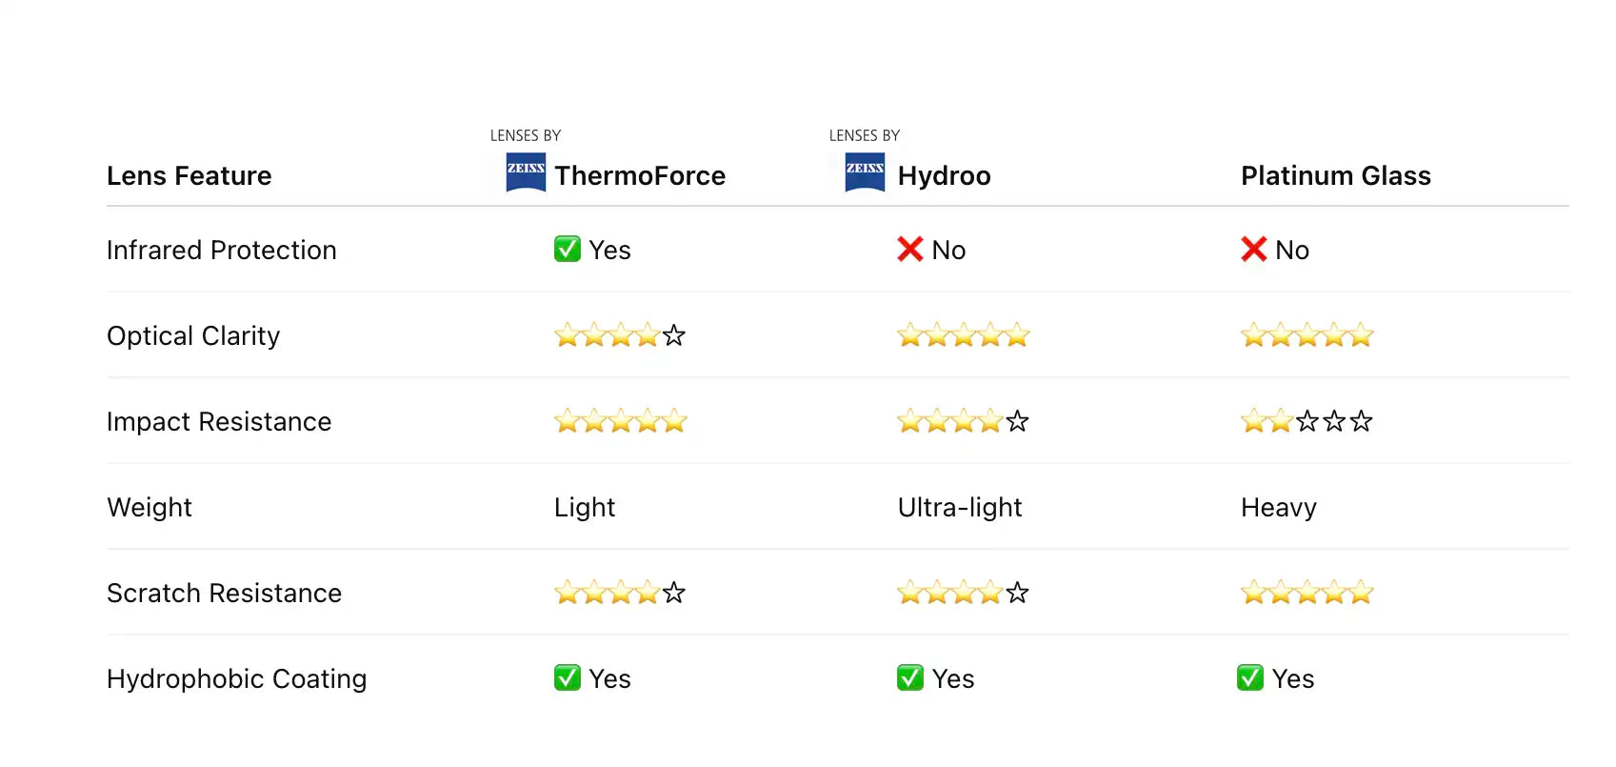The width and height of the screenshot is (1616, 767).
Task: Click Platinum Glass red X for Infrared Protection
Action: (x=1254, y=250)
